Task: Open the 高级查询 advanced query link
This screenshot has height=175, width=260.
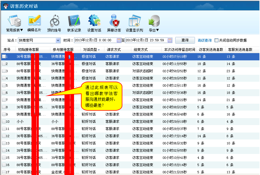Action: tap(204, 40)
